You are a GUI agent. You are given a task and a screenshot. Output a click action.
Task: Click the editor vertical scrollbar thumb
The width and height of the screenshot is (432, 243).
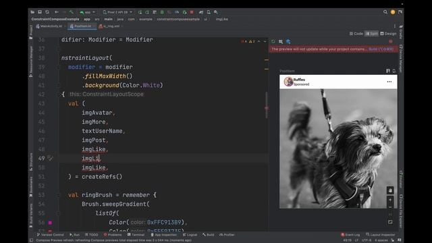point(267,105)
